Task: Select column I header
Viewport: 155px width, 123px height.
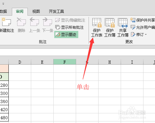Action: (132, 62)
